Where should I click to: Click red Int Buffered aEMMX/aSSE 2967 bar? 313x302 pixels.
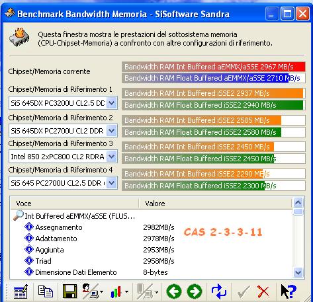[214, 67]
